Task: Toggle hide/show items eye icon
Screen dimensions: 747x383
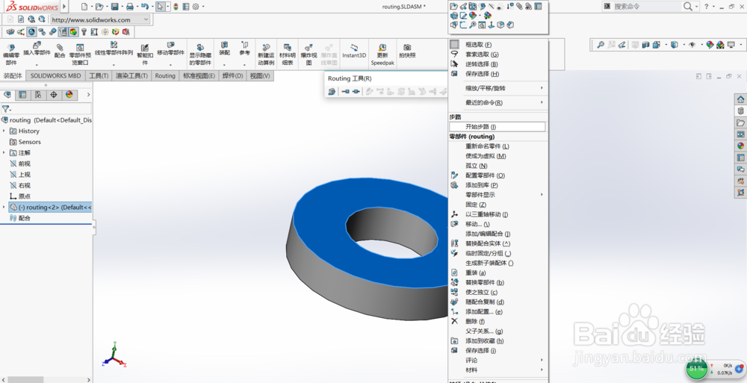Action: [x=692, y=45]
